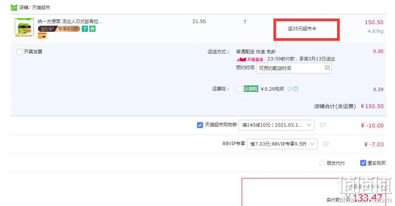Uncheck the 匿名购买 anonymous purchase checkbox

coord(363,163)
